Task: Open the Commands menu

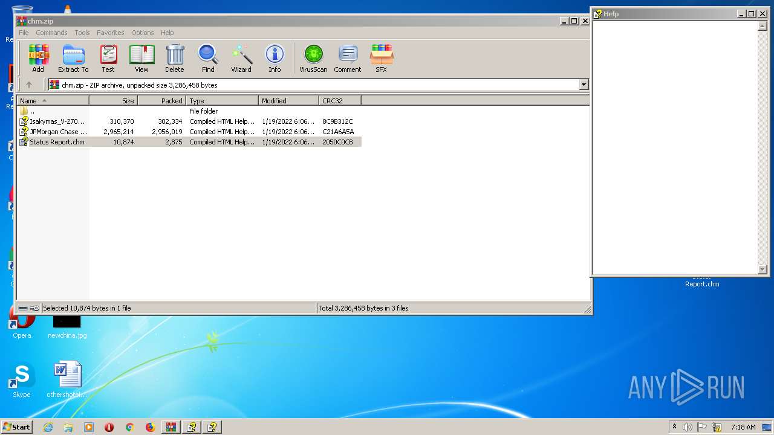Action: (x=51, y=33)
